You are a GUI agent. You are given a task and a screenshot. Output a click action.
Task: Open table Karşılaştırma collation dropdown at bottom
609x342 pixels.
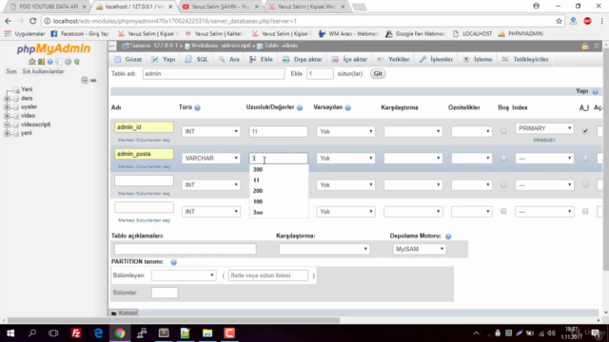(x=324, y=249)
